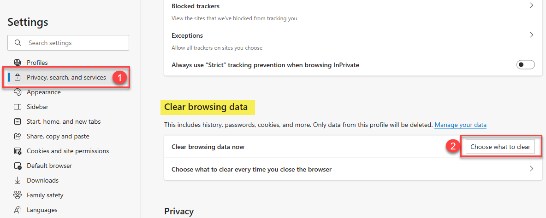Screen dimensions: 546x218
Task: Click the Family safety icon
Action: coord(18,195)
